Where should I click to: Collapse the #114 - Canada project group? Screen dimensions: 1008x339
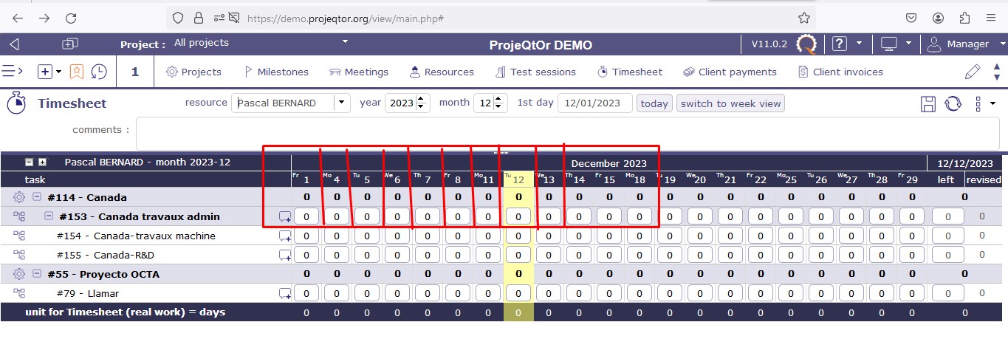[x=36, y=197]
